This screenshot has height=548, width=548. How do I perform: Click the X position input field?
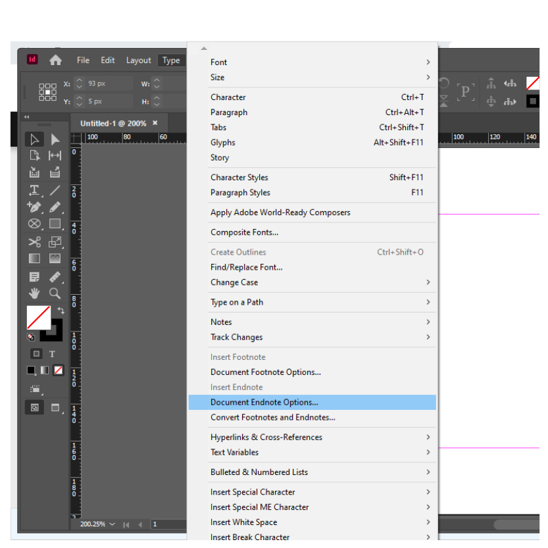click(109, 84)
